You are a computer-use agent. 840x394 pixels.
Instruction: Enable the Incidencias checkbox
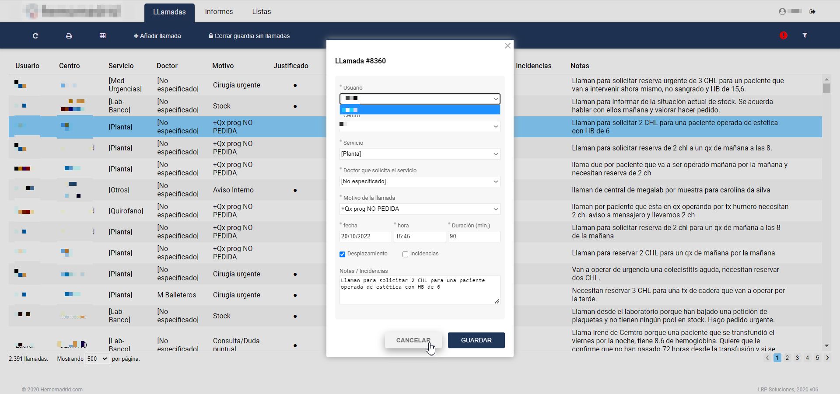pyautogui.click(x=405, y=254)
